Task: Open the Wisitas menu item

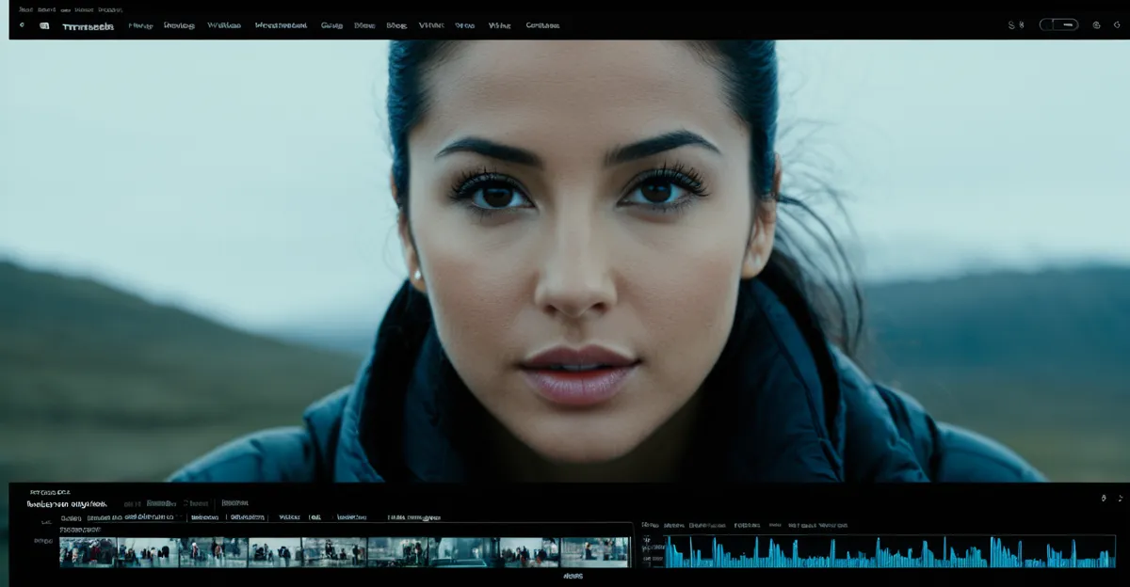Action: [223, 25]
